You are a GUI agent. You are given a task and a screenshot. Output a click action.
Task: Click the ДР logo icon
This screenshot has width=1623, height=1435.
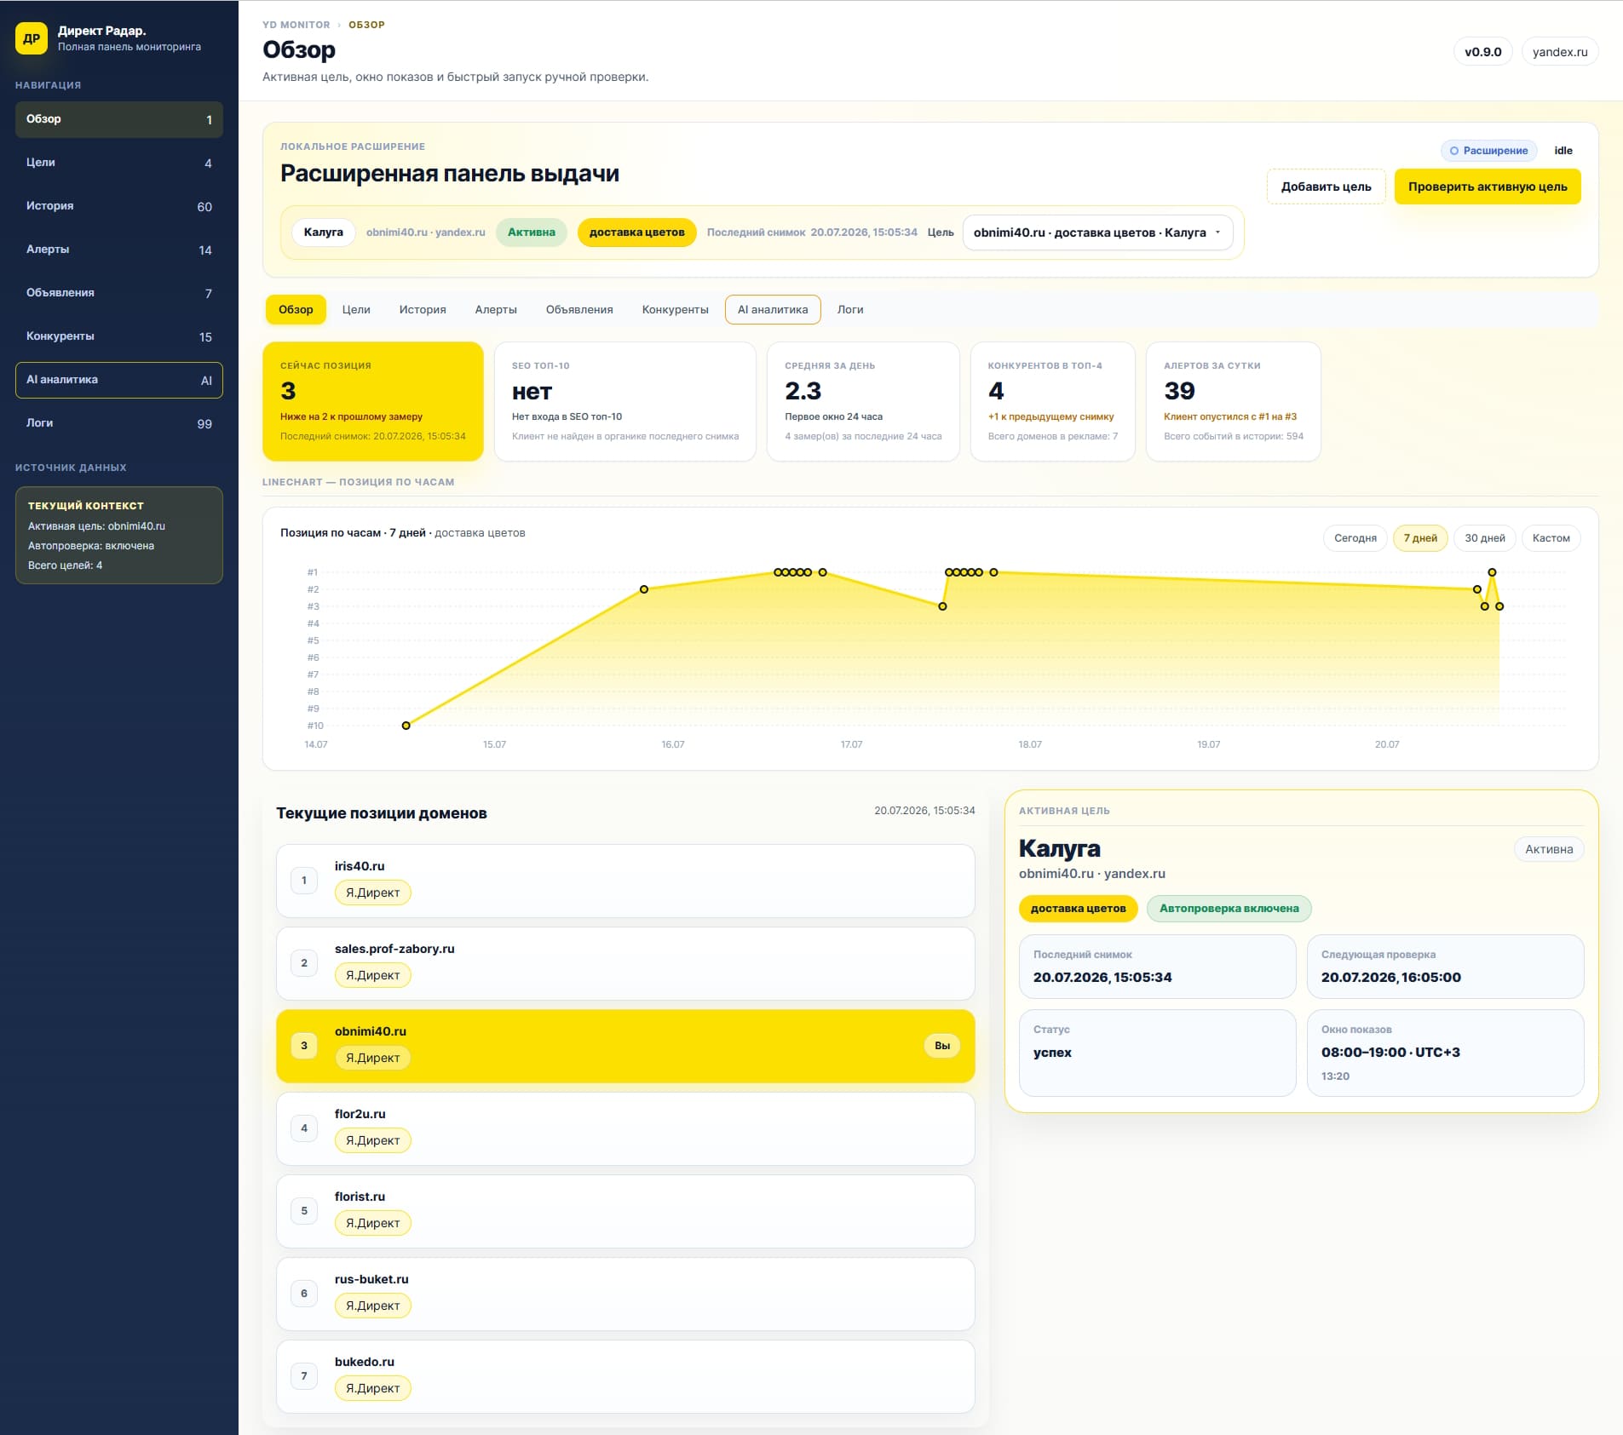click(x=32, y=38)
